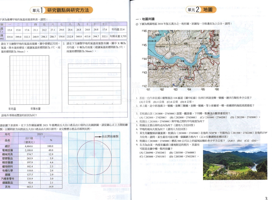Viewport: 272px width, 200px height.
Task: Select the 電機設備 row label
Action: (7, 150)
